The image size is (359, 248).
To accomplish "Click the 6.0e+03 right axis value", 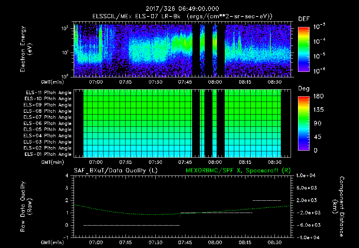I will (307, 188).
